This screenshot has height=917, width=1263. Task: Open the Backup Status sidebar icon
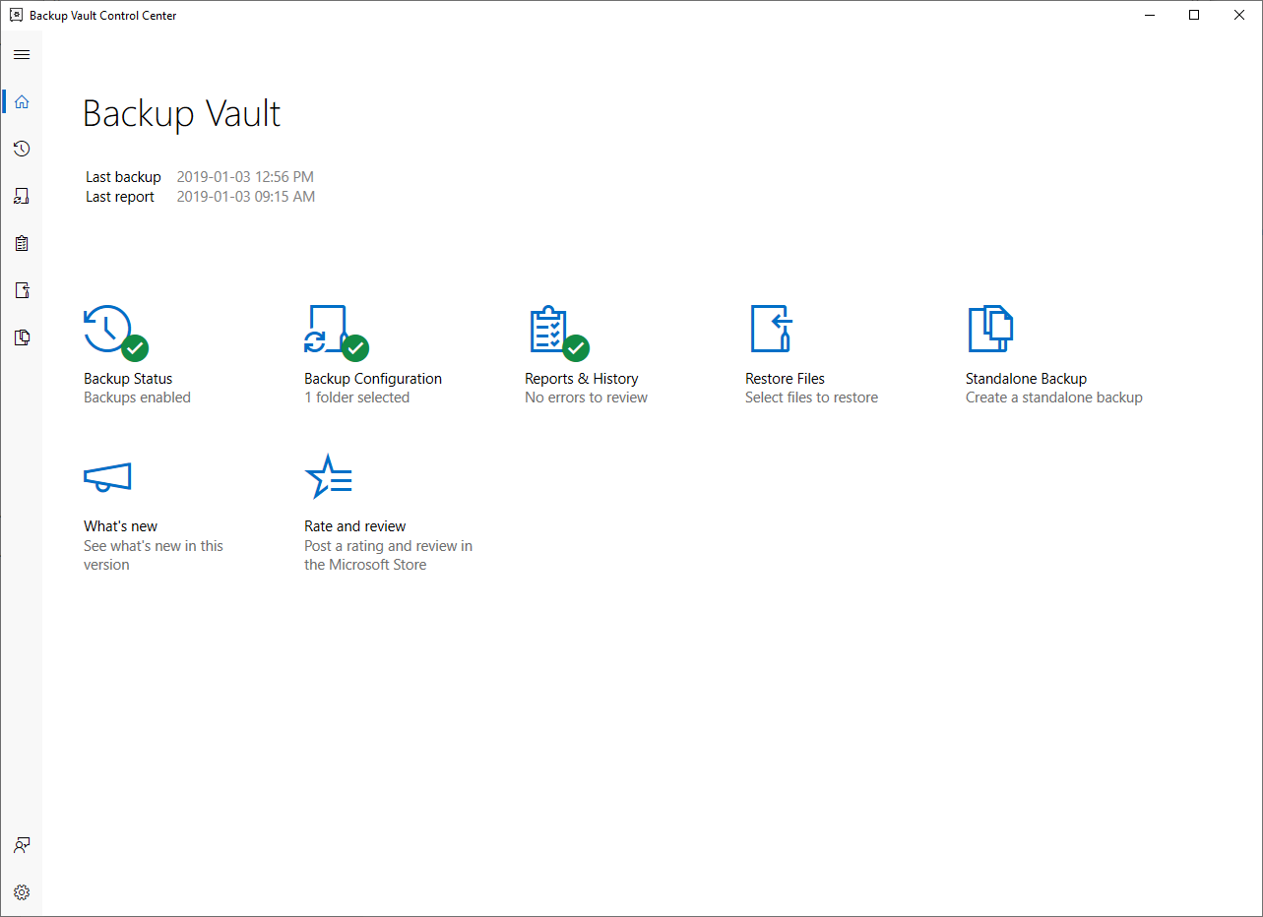(x=22, y=149)
